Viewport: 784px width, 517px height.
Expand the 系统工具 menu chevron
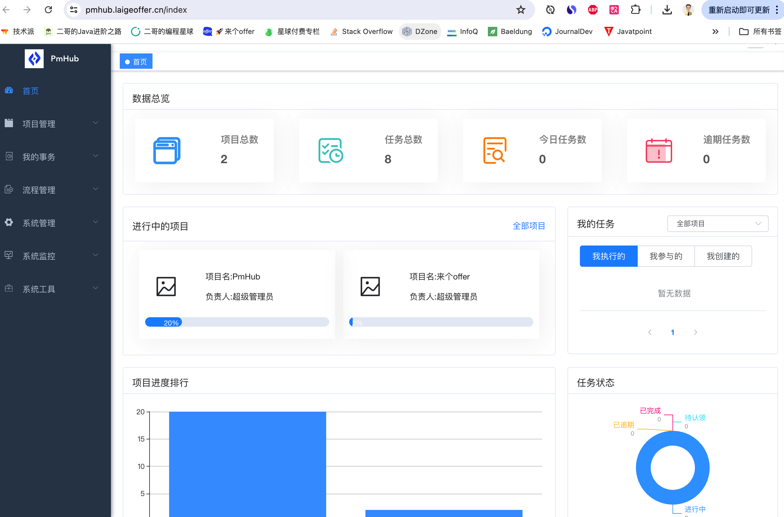96,288
